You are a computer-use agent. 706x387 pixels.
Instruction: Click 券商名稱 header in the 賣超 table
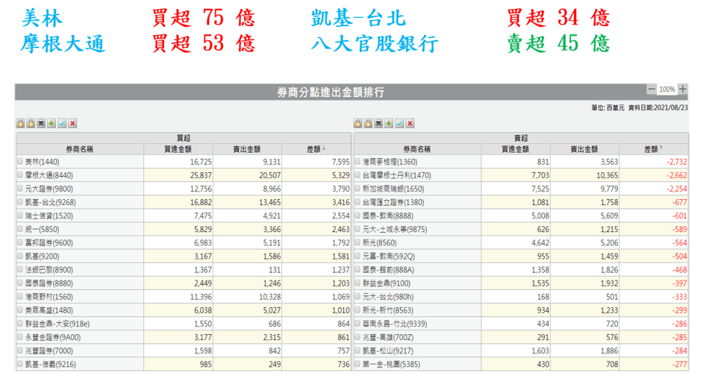(416, 149)
